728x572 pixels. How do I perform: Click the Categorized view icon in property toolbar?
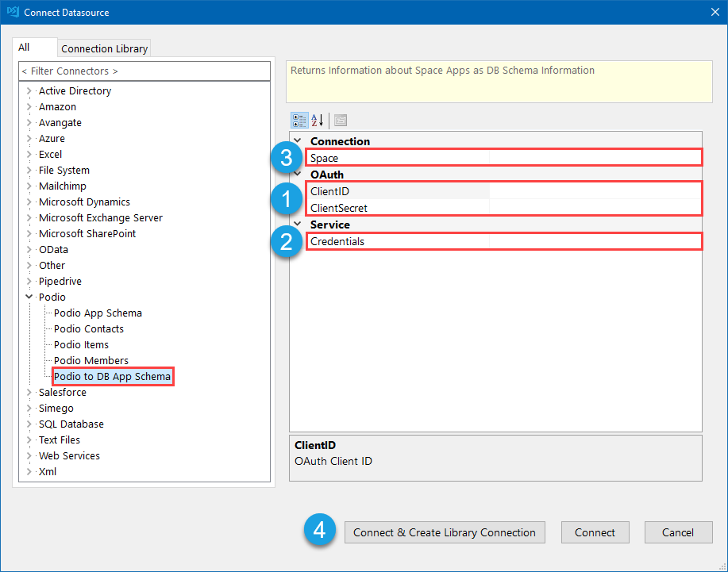point(299,121)
